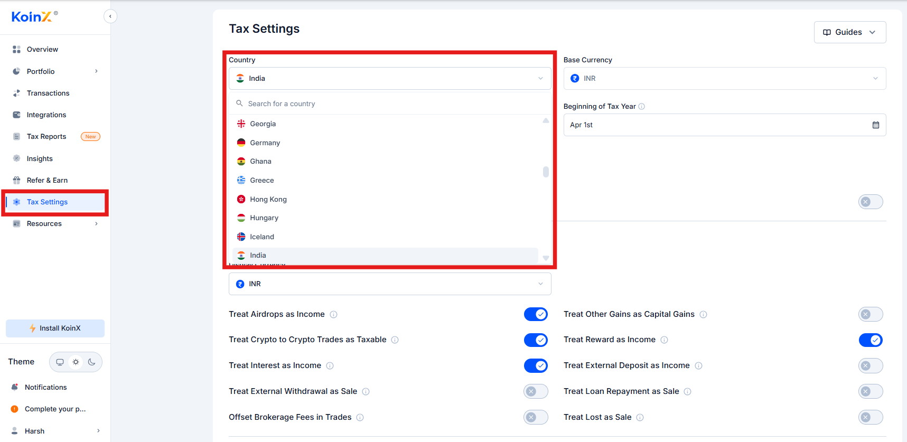
Task: Click the Search for a country field
Action: pyautogui.click(x=390, y=104)
